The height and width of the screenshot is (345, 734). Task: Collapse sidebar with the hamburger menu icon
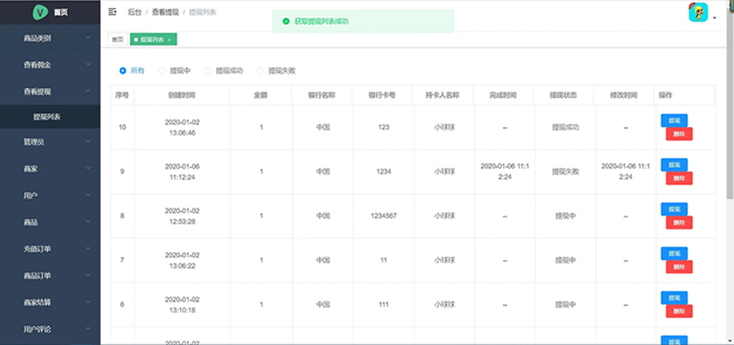click(x=112, y=11)
